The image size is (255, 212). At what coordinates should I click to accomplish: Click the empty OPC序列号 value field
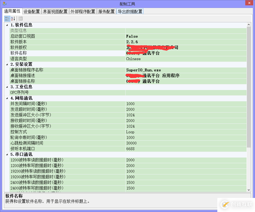point(186,93)
